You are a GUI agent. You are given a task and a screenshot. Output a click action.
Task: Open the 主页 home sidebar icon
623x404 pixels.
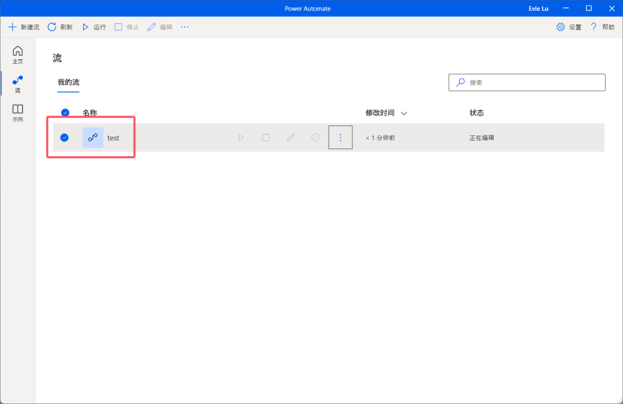(18, 55)
